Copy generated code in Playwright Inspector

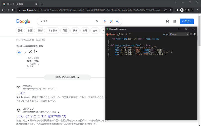click(119, 34)
